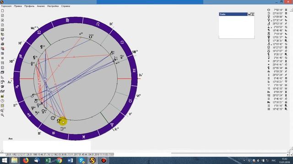Screen dimensions: 293x164
Task: Open Excel from the taskbar
Action: [x=48, y=160]
